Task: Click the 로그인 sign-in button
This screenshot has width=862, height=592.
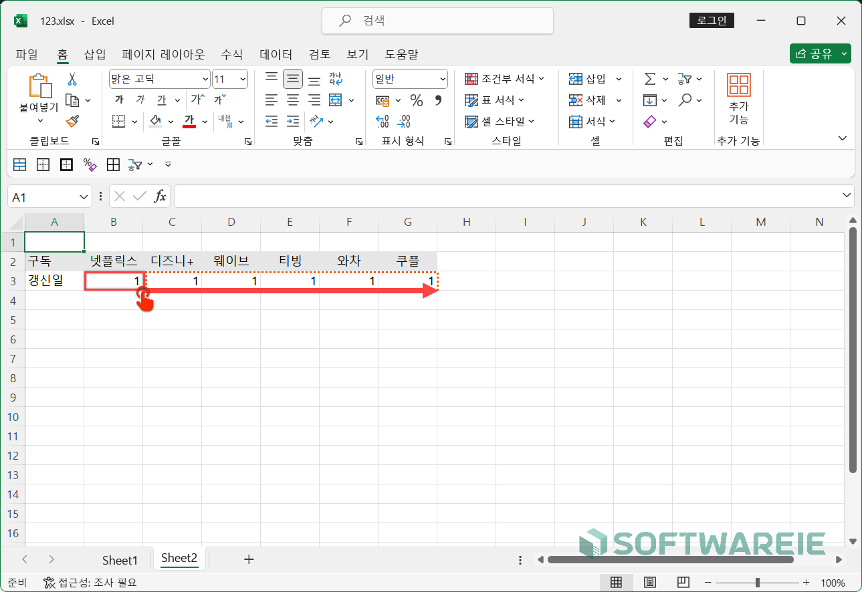Action: (712, 21)
